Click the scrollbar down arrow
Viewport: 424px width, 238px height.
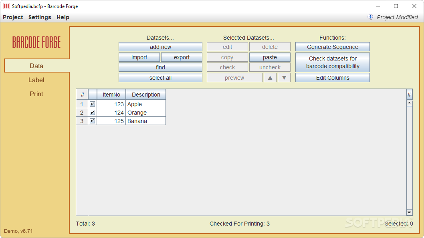point(410,212)
